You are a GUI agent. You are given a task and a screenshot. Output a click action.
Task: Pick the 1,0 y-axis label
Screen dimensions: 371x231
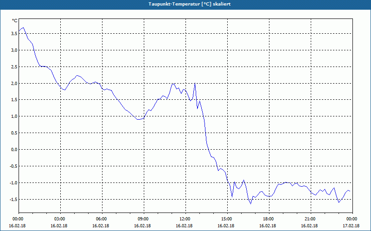[x=14, y=116]
